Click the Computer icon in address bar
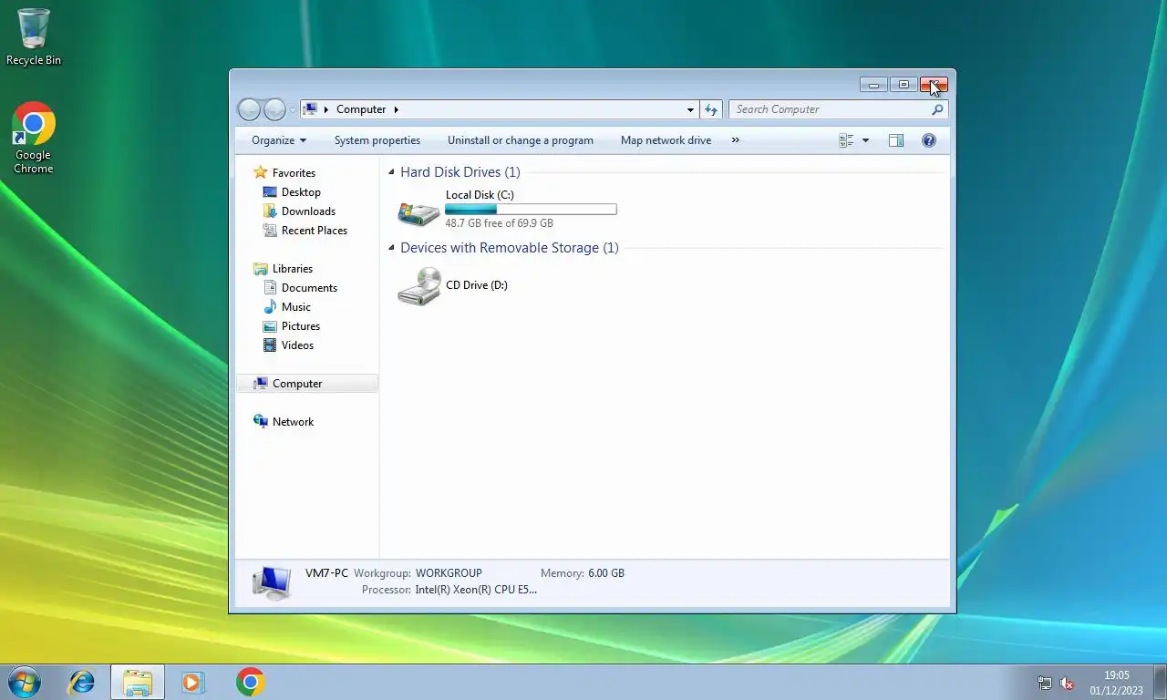 [311, 109]
